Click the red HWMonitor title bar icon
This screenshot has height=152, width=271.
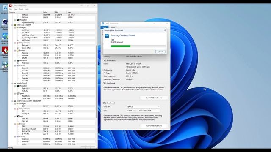coord(10,5)
